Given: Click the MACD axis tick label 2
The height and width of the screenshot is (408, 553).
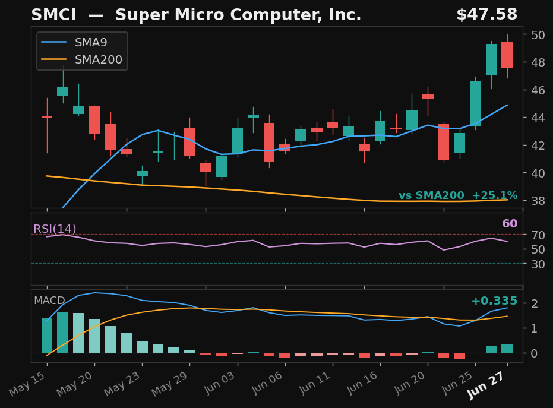Looking at the screenshot, I should point(535,303).
